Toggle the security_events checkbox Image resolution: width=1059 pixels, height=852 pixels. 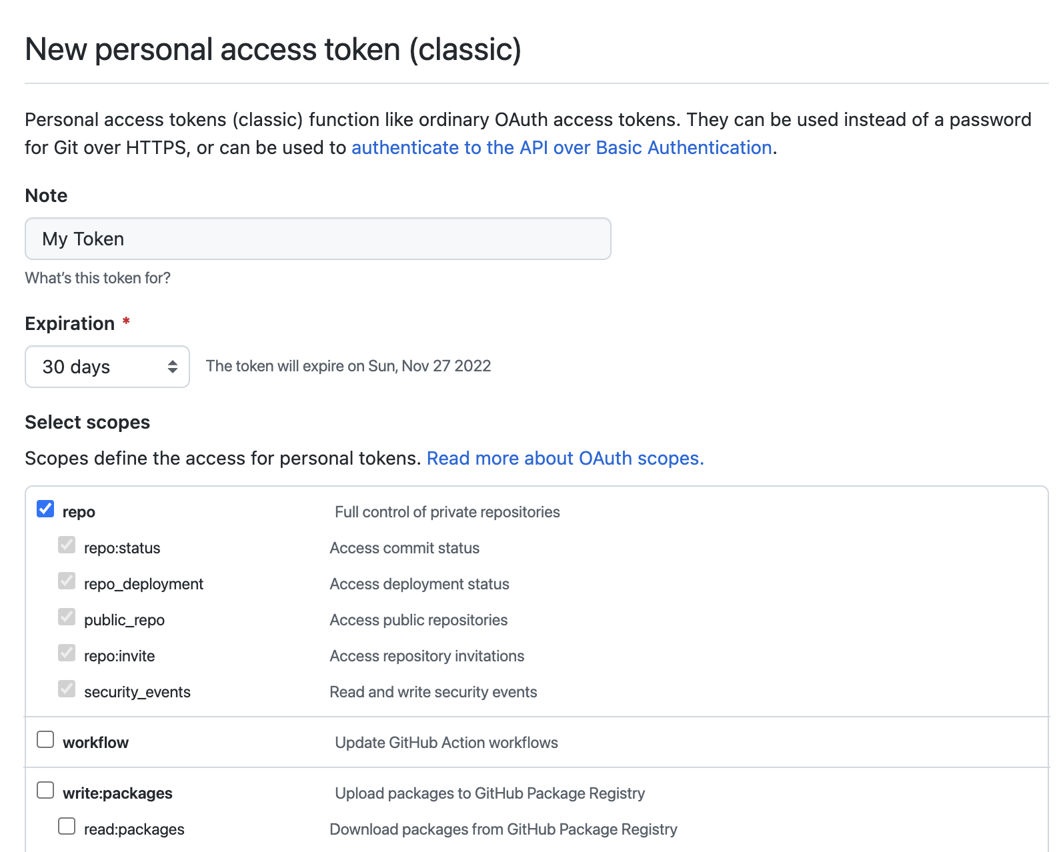coord(67,689)
